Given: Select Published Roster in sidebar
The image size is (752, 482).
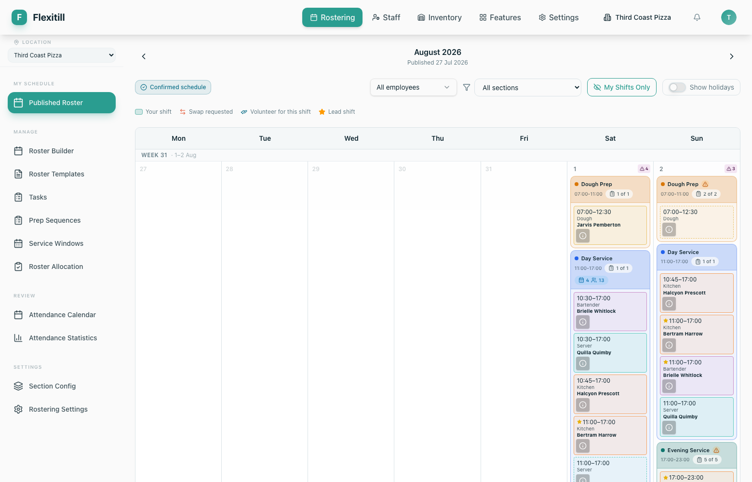Looking at the screenshot, I should pyautogui.click(x=62, y=103).
